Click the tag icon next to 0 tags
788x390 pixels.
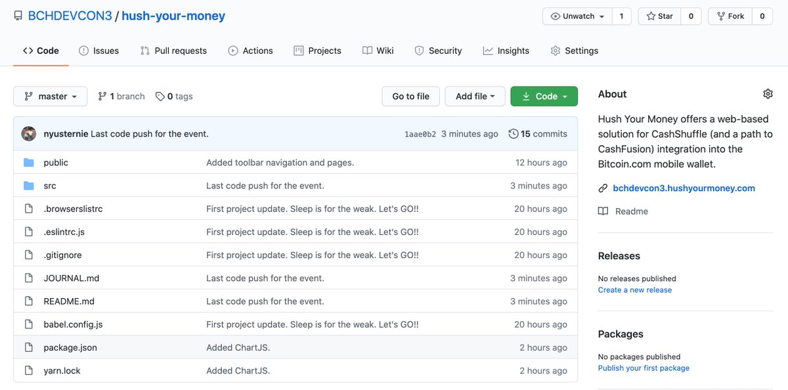[160, 97]
